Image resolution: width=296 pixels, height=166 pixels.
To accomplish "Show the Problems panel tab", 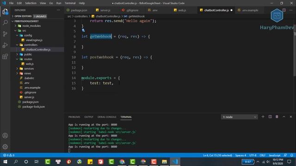I will pyautogui.click(x=74, y=117).
